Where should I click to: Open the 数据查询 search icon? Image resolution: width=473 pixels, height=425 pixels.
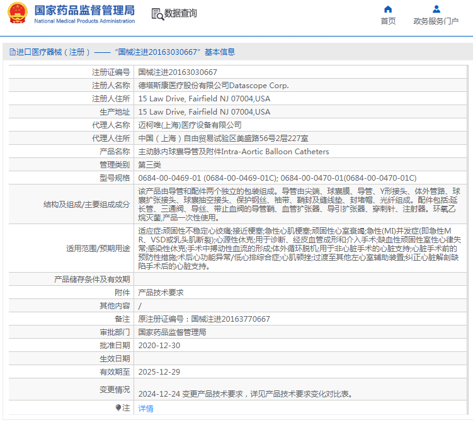(x=157, y=14)
